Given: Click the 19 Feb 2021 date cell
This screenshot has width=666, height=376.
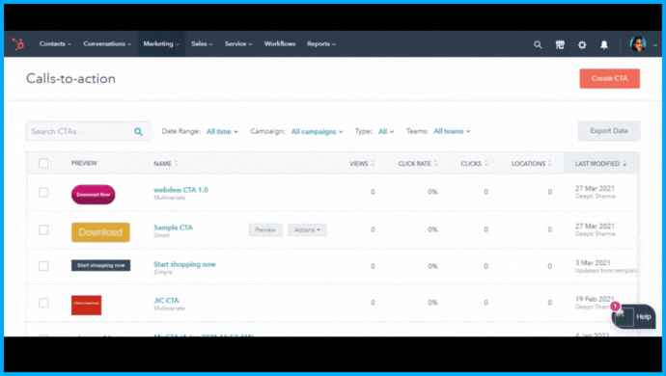Looking at the screenshot, I should pyautogui.click(x=595, y=299).
